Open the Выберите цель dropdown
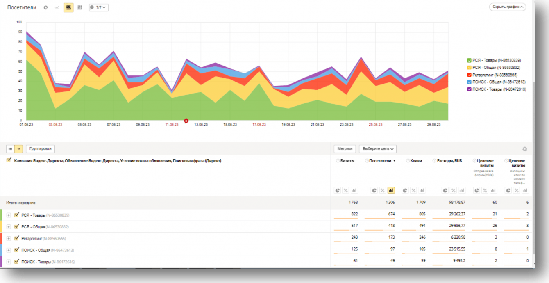This screenshot has width=549, height=283. 377,149
